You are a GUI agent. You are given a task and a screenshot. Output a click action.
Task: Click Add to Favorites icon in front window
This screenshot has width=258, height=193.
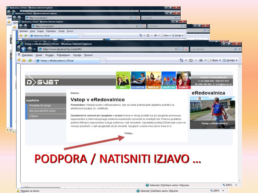(x=30, y=60)
